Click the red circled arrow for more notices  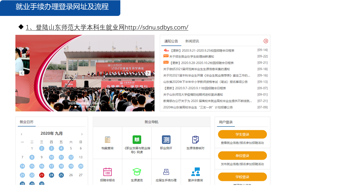[266, 41]
